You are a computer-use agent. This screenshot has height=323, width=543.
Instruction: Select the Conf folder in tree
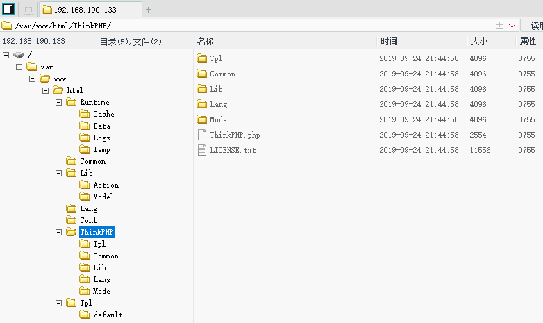click(88, 220)
